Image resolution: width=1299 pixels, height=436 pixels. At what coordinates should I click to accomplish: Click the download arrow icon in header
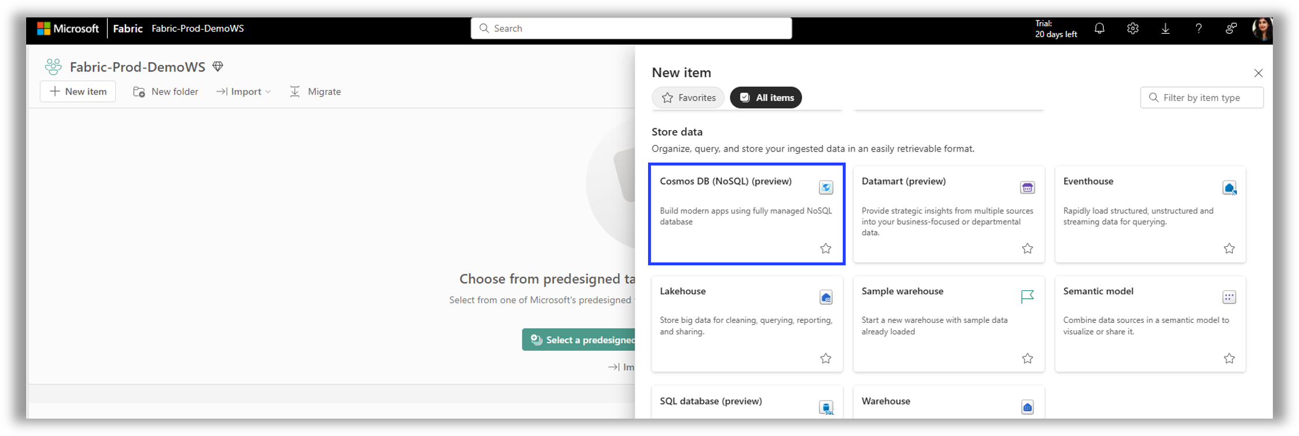(x=1165, y=28)
